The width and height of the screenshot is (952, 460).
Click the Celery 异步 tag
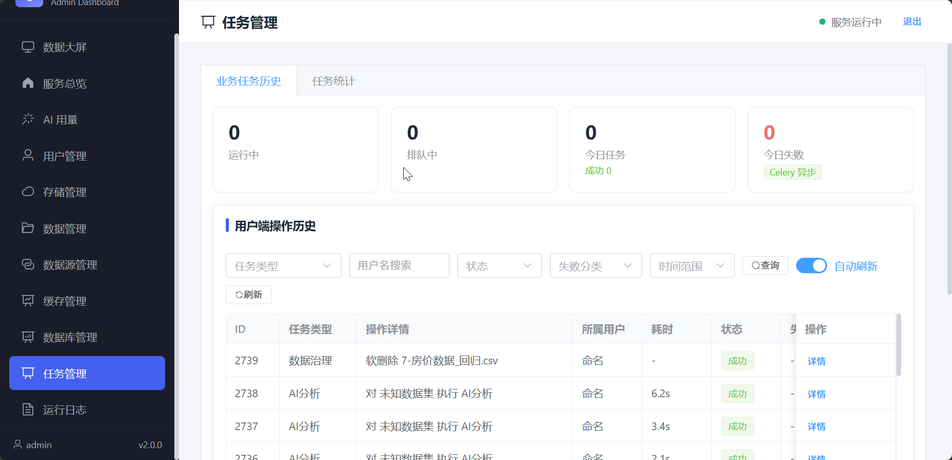tap(793, 172)
